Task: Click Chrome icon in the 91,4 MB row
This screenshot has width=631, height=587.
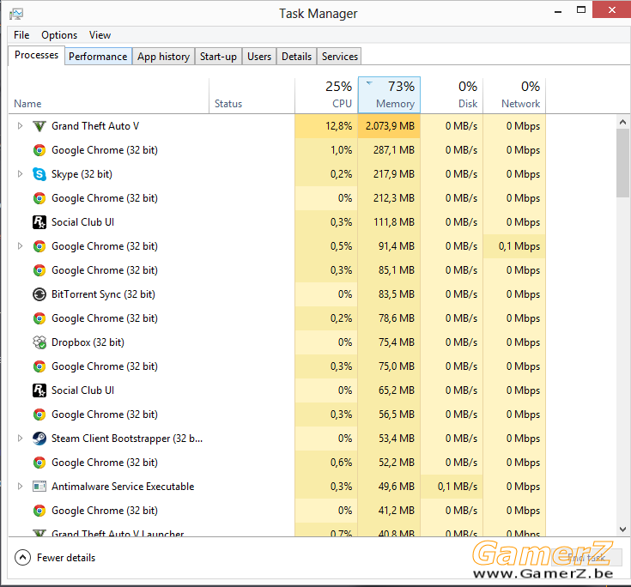Action: (39, 246)
